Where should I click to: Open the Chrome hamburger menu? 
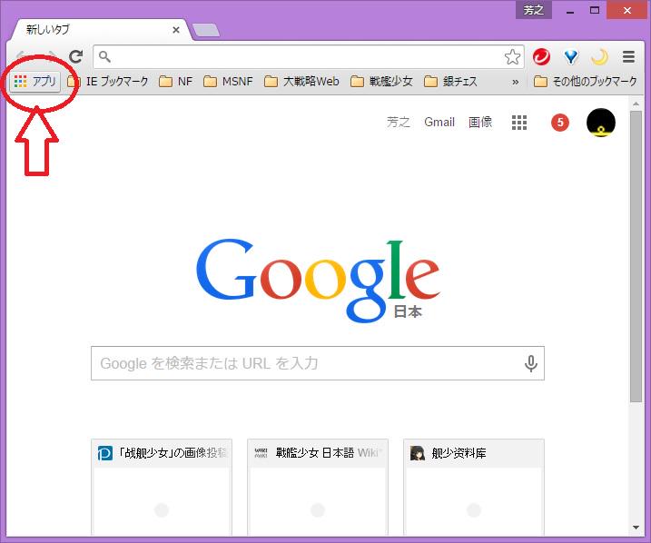pyautogui.click(x=628, y=57)
